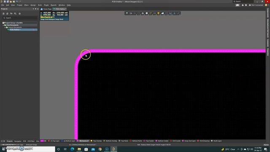Open the File menu
The height and width of the screenshot is (152, 270).
[3, 5]
